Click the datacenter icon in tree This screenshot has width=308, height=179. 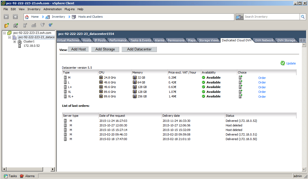pos(15,37)
